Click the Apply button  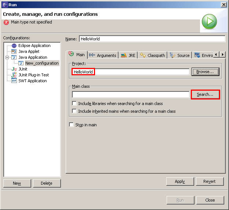point(180,181)
